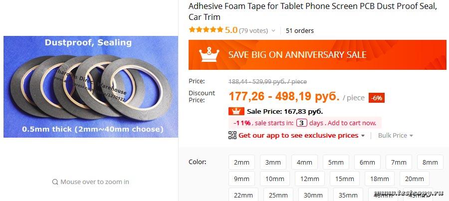Select the 30mm size option
The image size is (449, 201).
tap(313, 195)
